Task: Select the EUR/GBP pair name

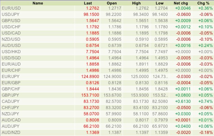Action: click(11, 83)
